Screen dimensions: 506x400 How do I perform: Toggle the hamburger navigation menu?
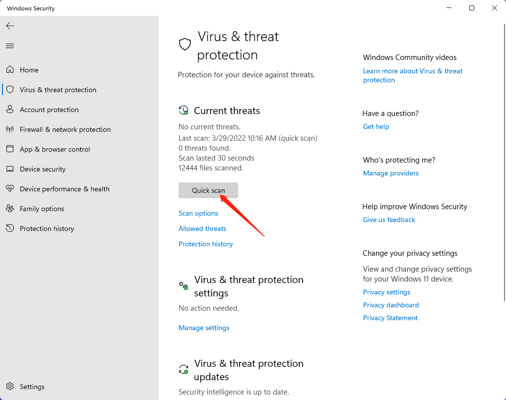click(x=10, y=46)
